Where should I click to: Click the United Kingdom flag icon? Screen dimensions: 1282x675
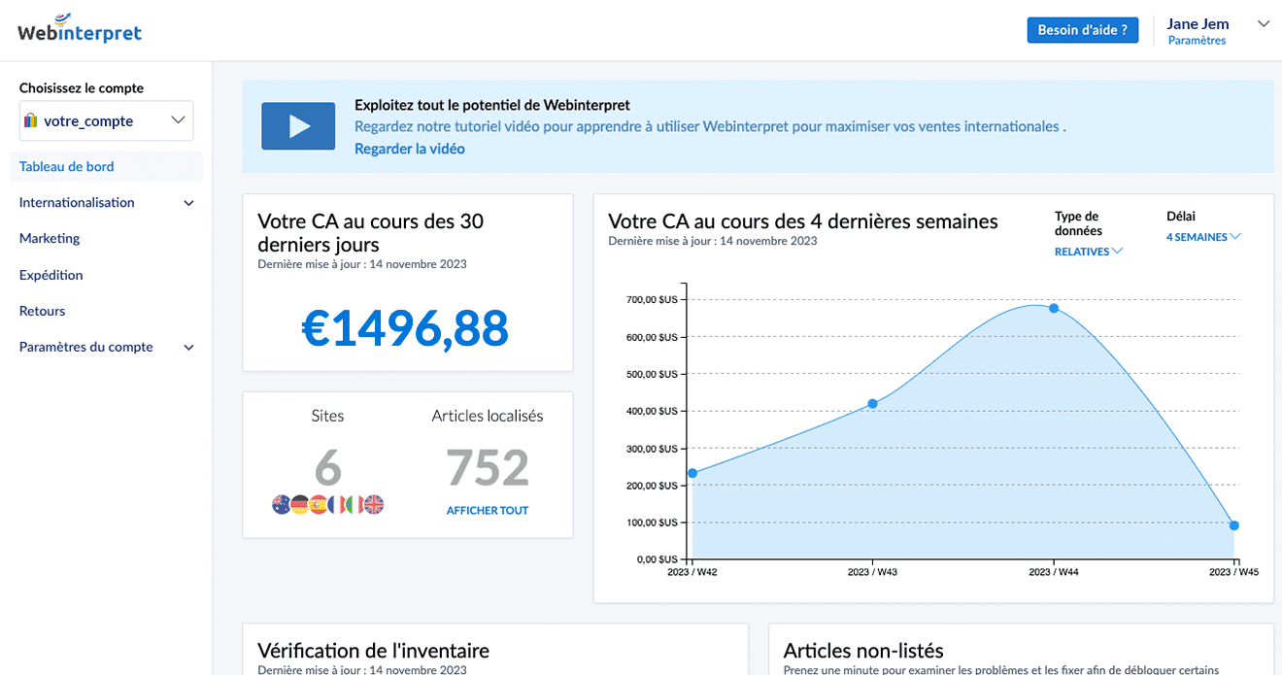374,504
